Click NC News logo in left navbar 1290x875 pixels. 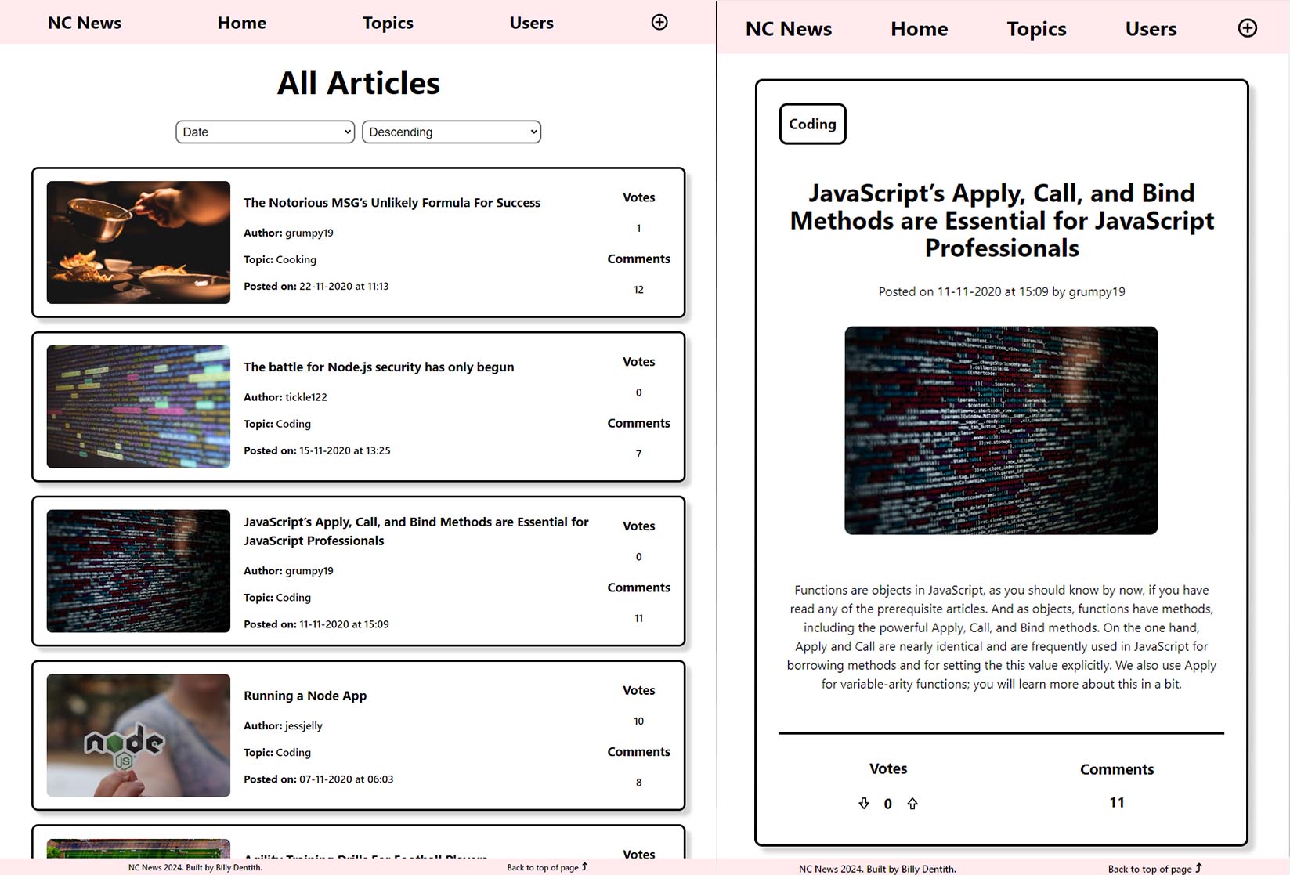[85, 23]
